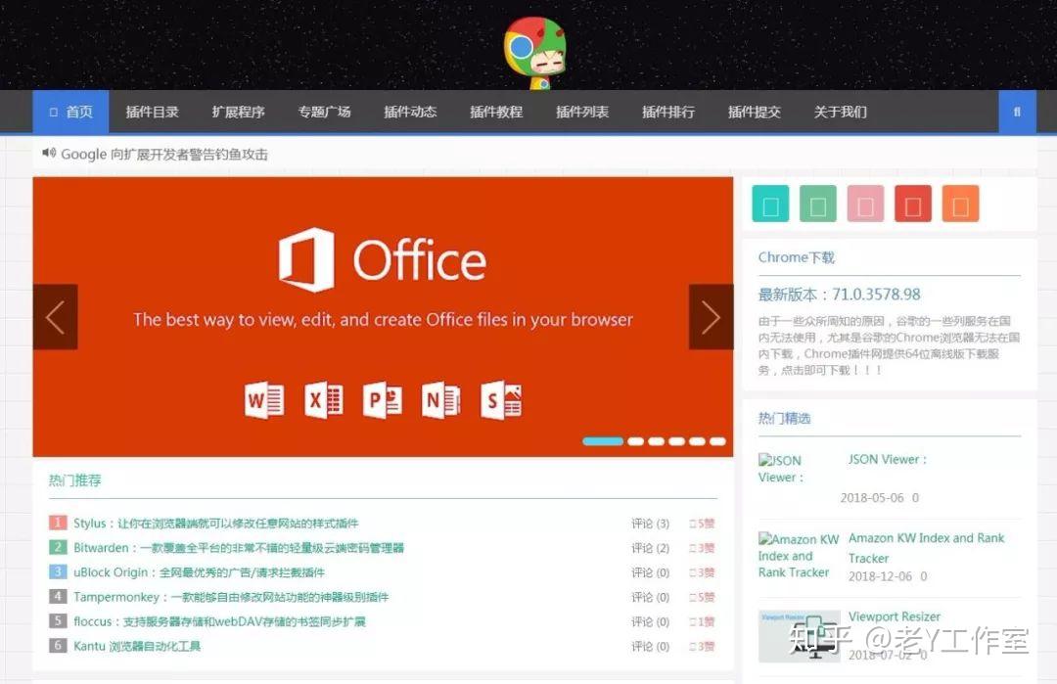Viewport: 1057px width, 684px height.
Task: Open the 首页 home tab
Action: [x=70, y=112]
